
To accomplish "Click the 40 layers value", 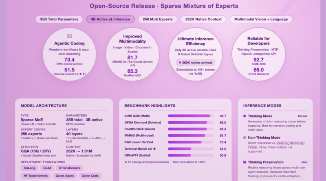I will pos(74,134).
